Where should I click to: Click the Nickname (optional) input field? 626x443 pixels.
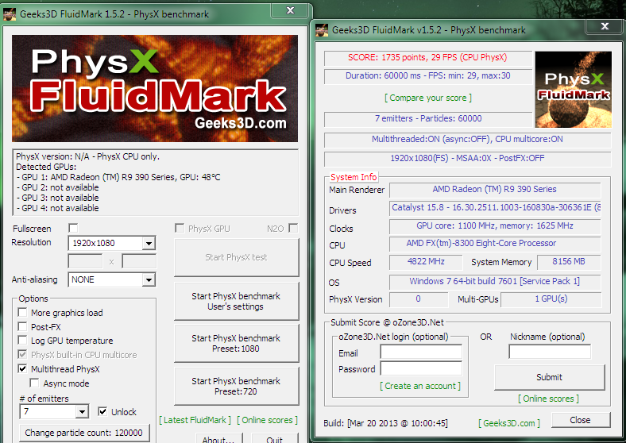(x=550, y=352)
